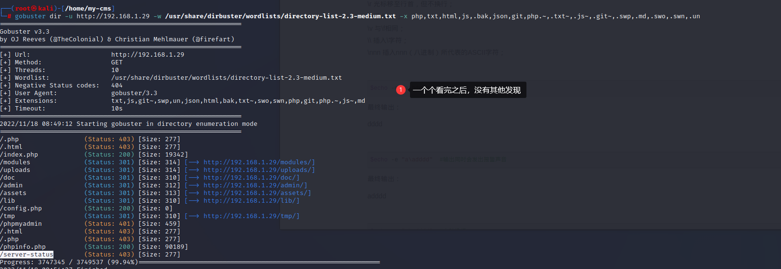Click the /admin result path
The height and width of the screenshot is (269, 781).
point(12,185)
